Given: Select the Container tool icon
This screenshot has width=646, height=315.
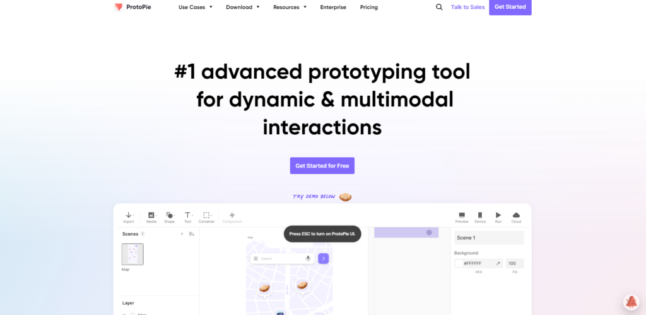Looking at the screenshot, I should click(x=206, y=216).
